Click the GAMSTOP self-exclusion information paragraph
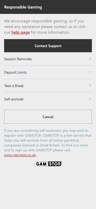The height and width of the screenshot is (209, 96). pyautogui.click(x=48, y=143)
